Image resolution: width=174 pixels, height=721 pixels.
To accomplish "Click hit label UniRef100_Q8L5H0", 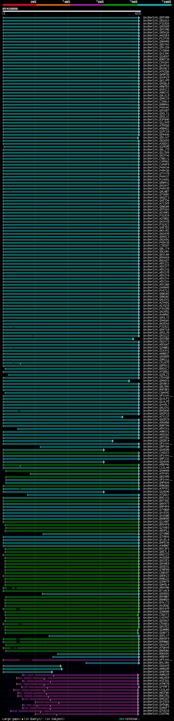I will point(156,387).
